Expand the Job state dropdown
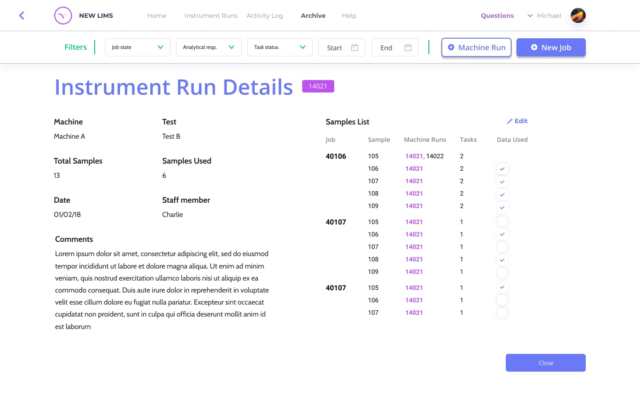The width and height of the screenshot is (640, 409). point(138,47)
